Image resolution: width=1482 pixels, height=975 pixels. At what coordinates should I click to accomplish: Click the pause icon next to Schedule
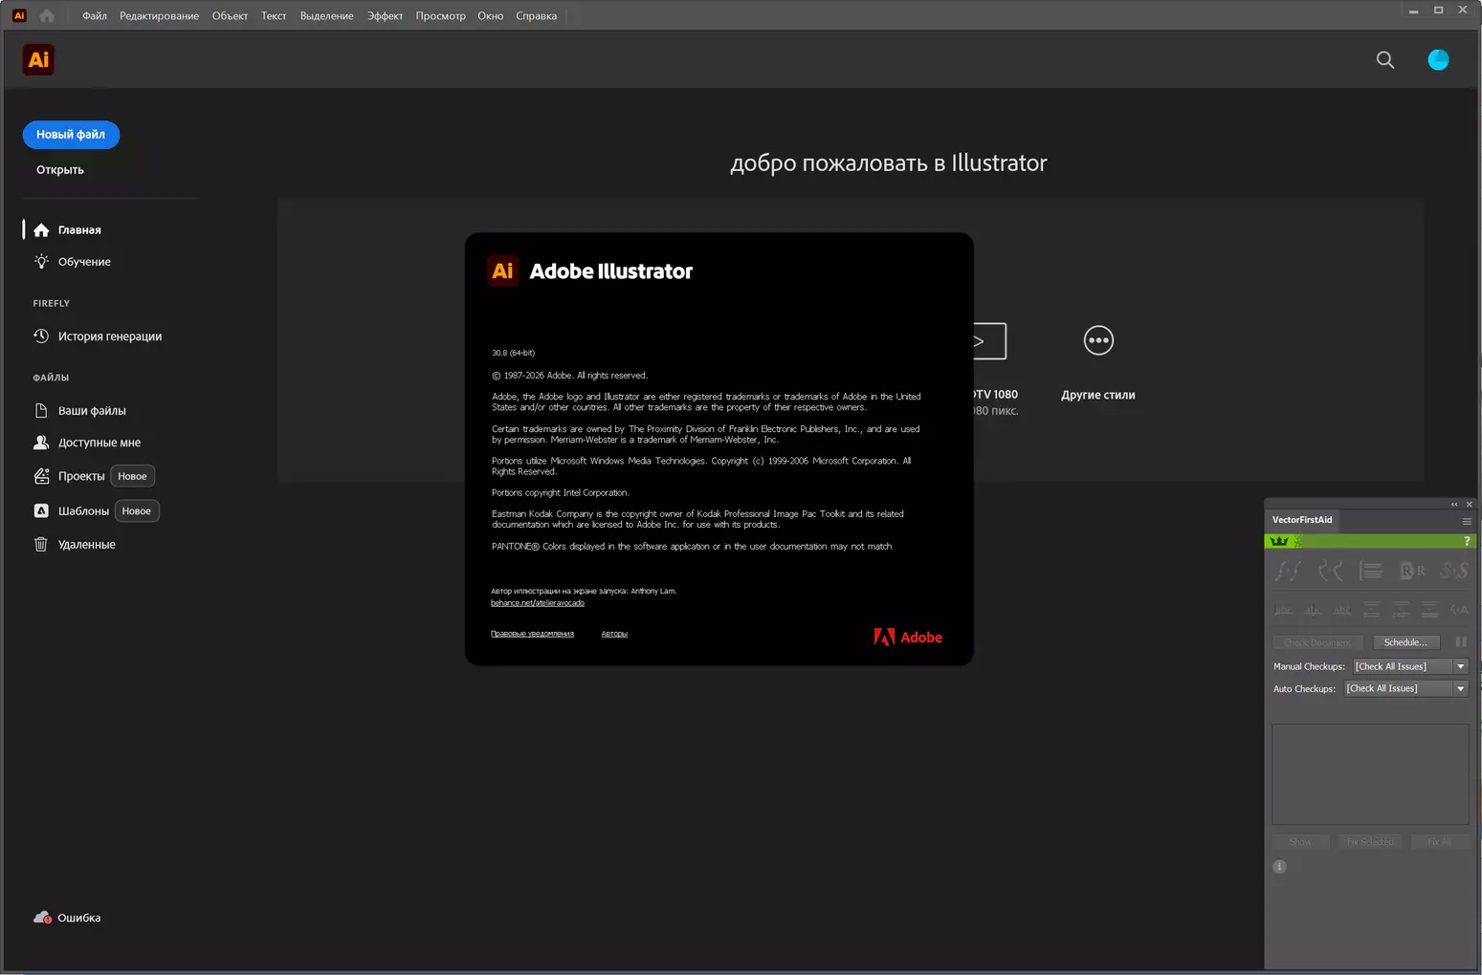click(1461, 642)
